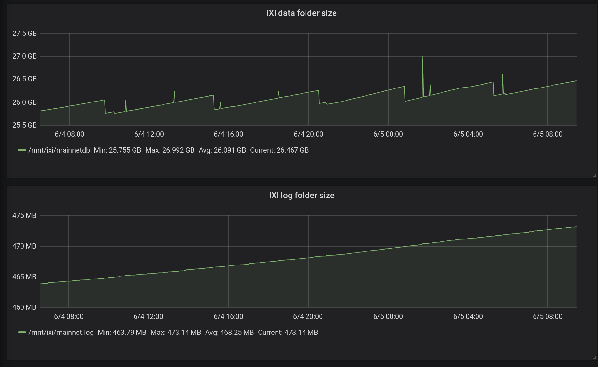The height and width of the screenshot is (367, 598).
Task: Click the '475 MB' y-axis label
Action: tap(24, 216)
